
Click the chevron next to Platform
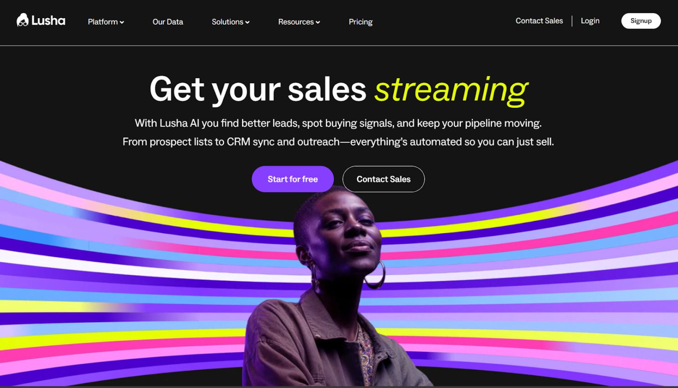point(122,22)
